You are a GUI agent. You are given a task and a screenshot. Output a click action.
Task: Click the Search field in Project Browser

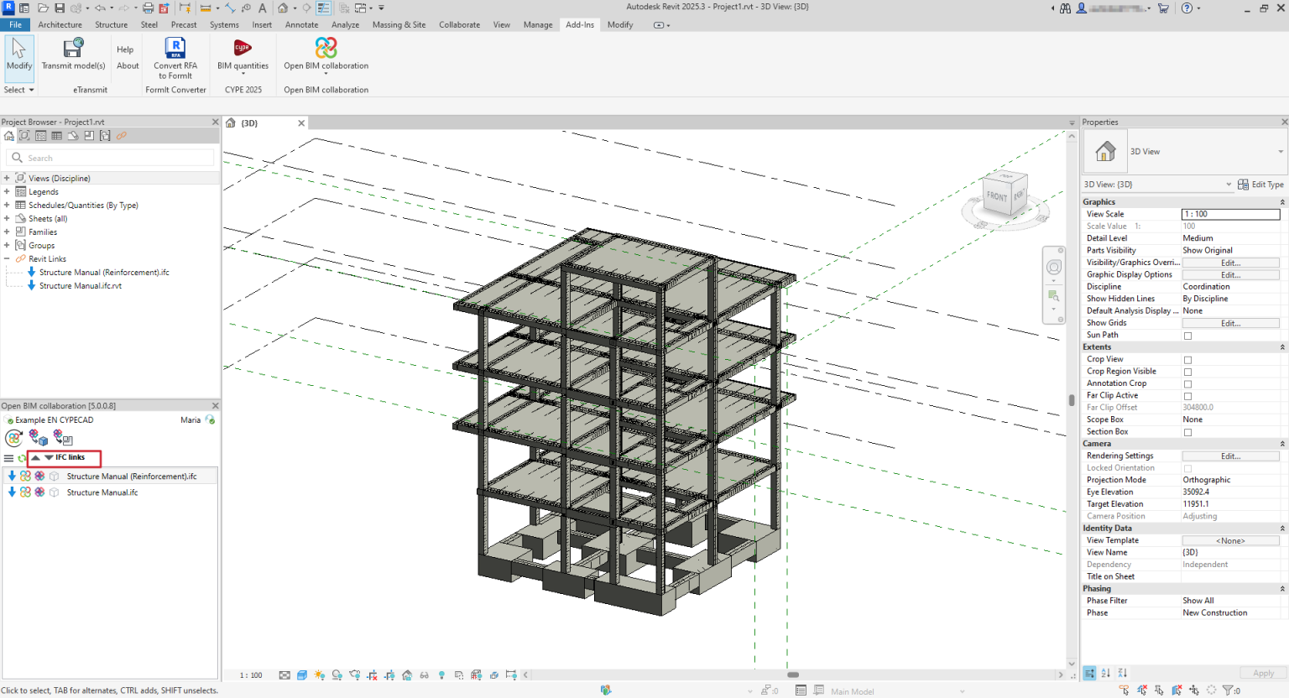109,158
